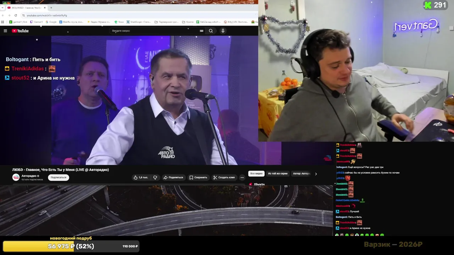Viewport: 454px width, 255px height.
Task: Click stout52's chat message 'Лучший'
Action: 354,211
